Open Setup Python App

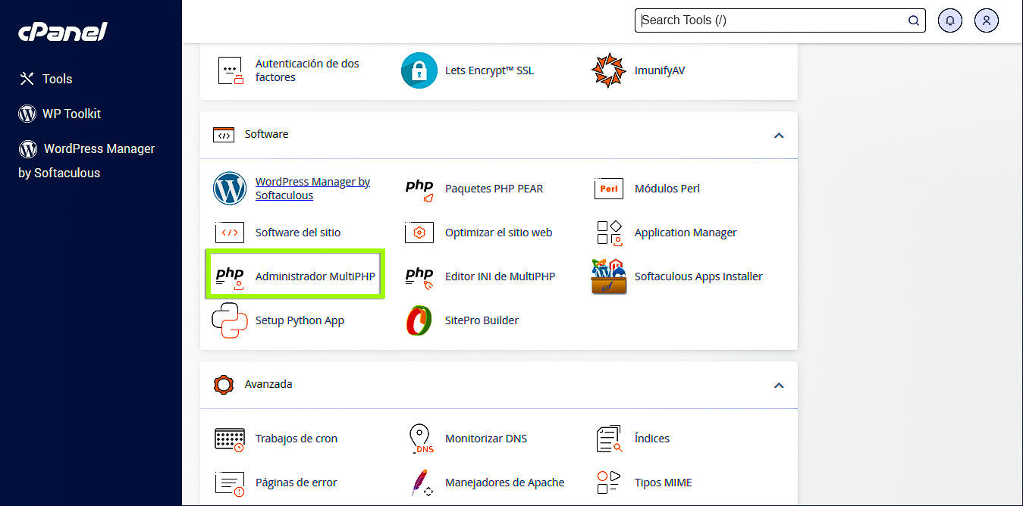click(299, 320)
